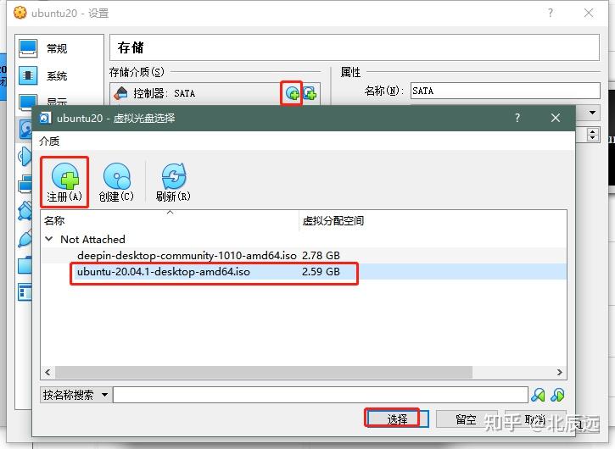Click the horizontal scrollbar right arrow
The width and height of the screenshot is (615, 449).
point(559,372)
